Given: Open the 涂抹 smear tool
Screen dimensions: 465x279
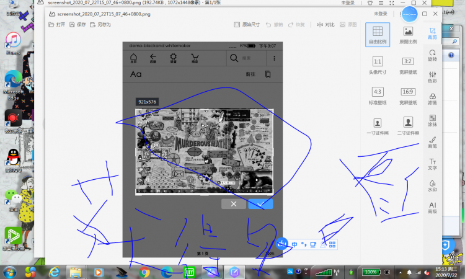Looking at the screenshot, I should click(432, 121).
